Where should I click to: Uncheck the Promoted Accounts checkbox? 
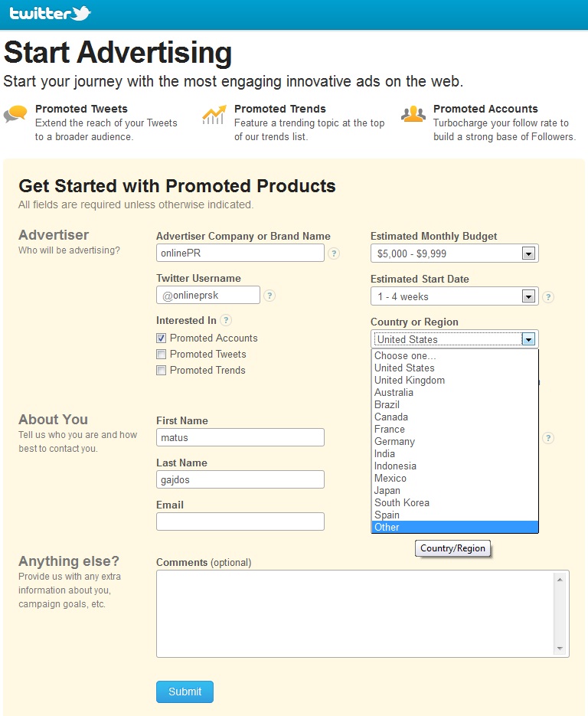(161, 338)
